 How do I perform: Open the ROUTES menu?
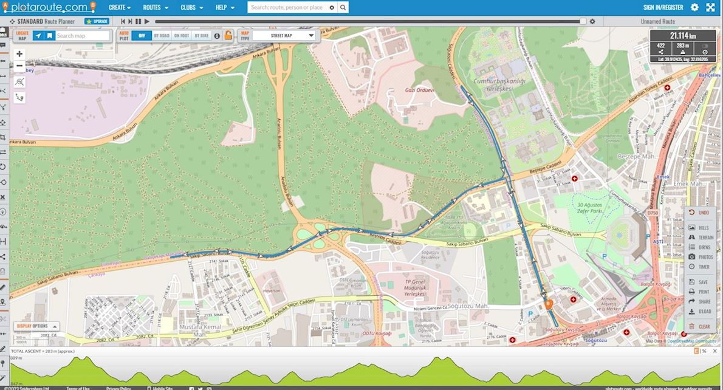coord(156,7)
